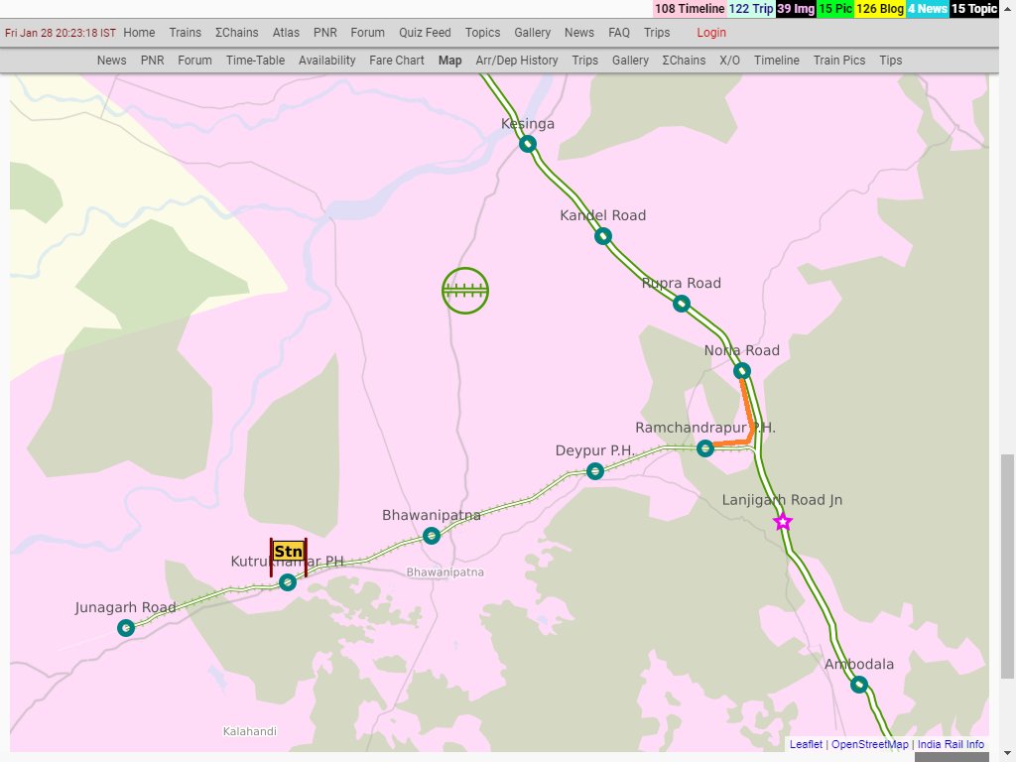1016x762 pixels.
Task: Click the 108 Timeline counter button
Action: tap(690, 8)
